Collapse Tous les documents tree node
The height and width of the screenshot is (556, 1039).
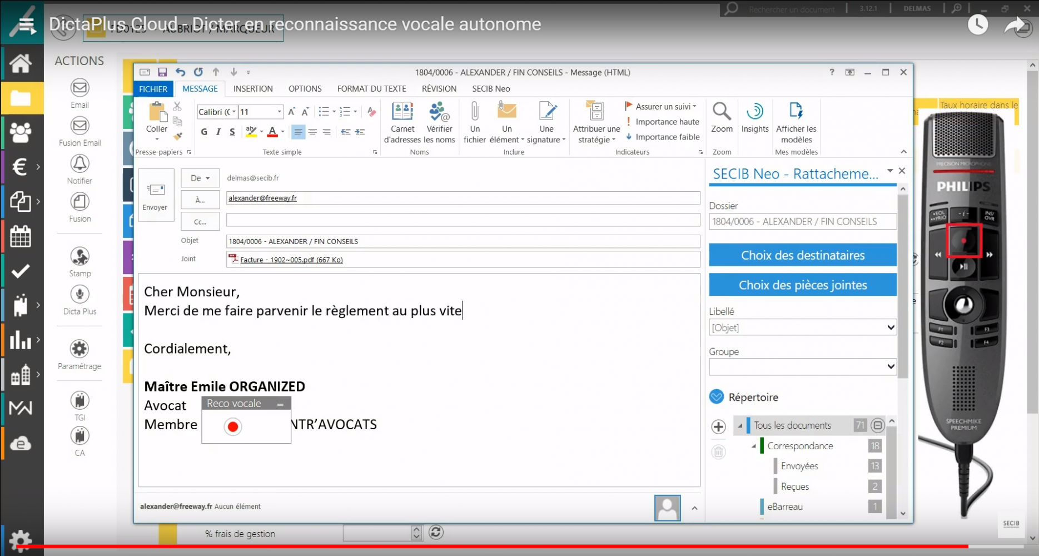pos(740,426)
